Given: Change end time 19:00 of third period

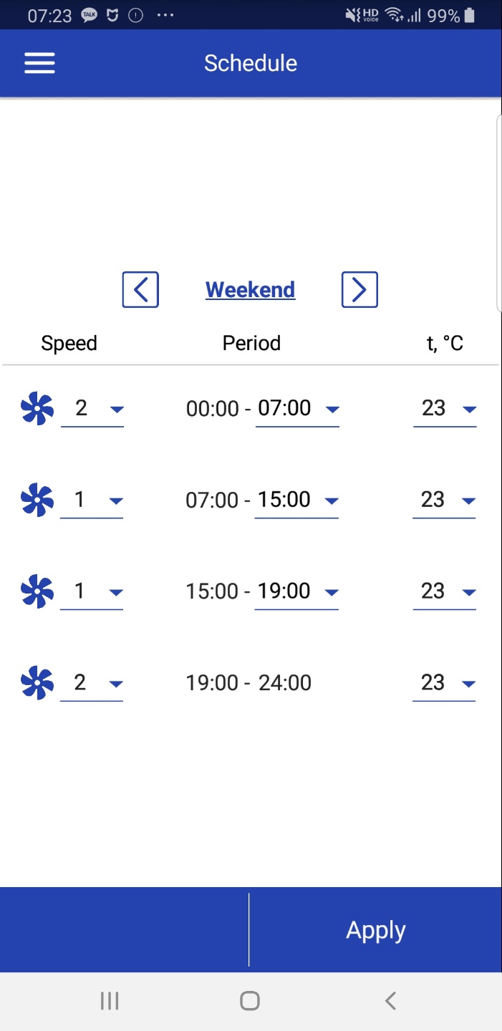Looking at the screenshot, I should [297, 592].
